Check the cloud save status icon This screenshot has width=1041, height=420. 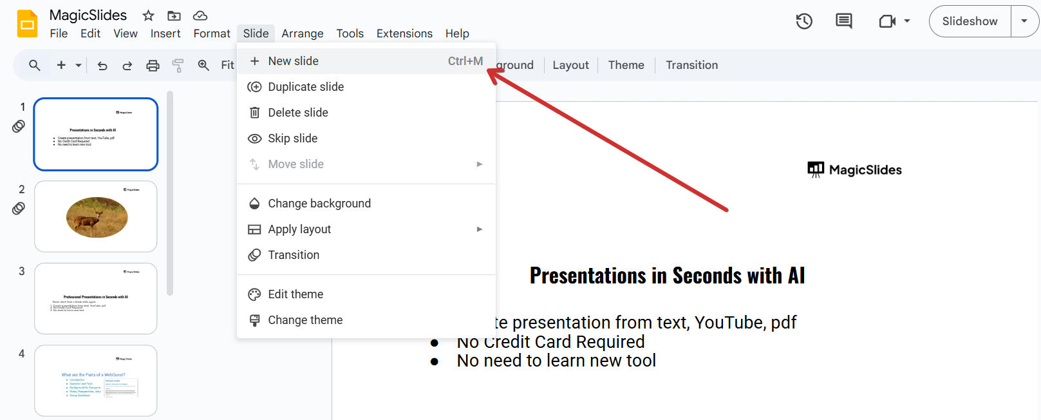click(200, 15)
